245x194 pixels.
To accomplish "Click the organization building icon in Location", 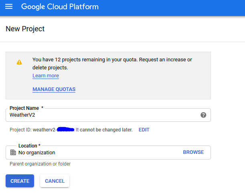I will 13,152.
